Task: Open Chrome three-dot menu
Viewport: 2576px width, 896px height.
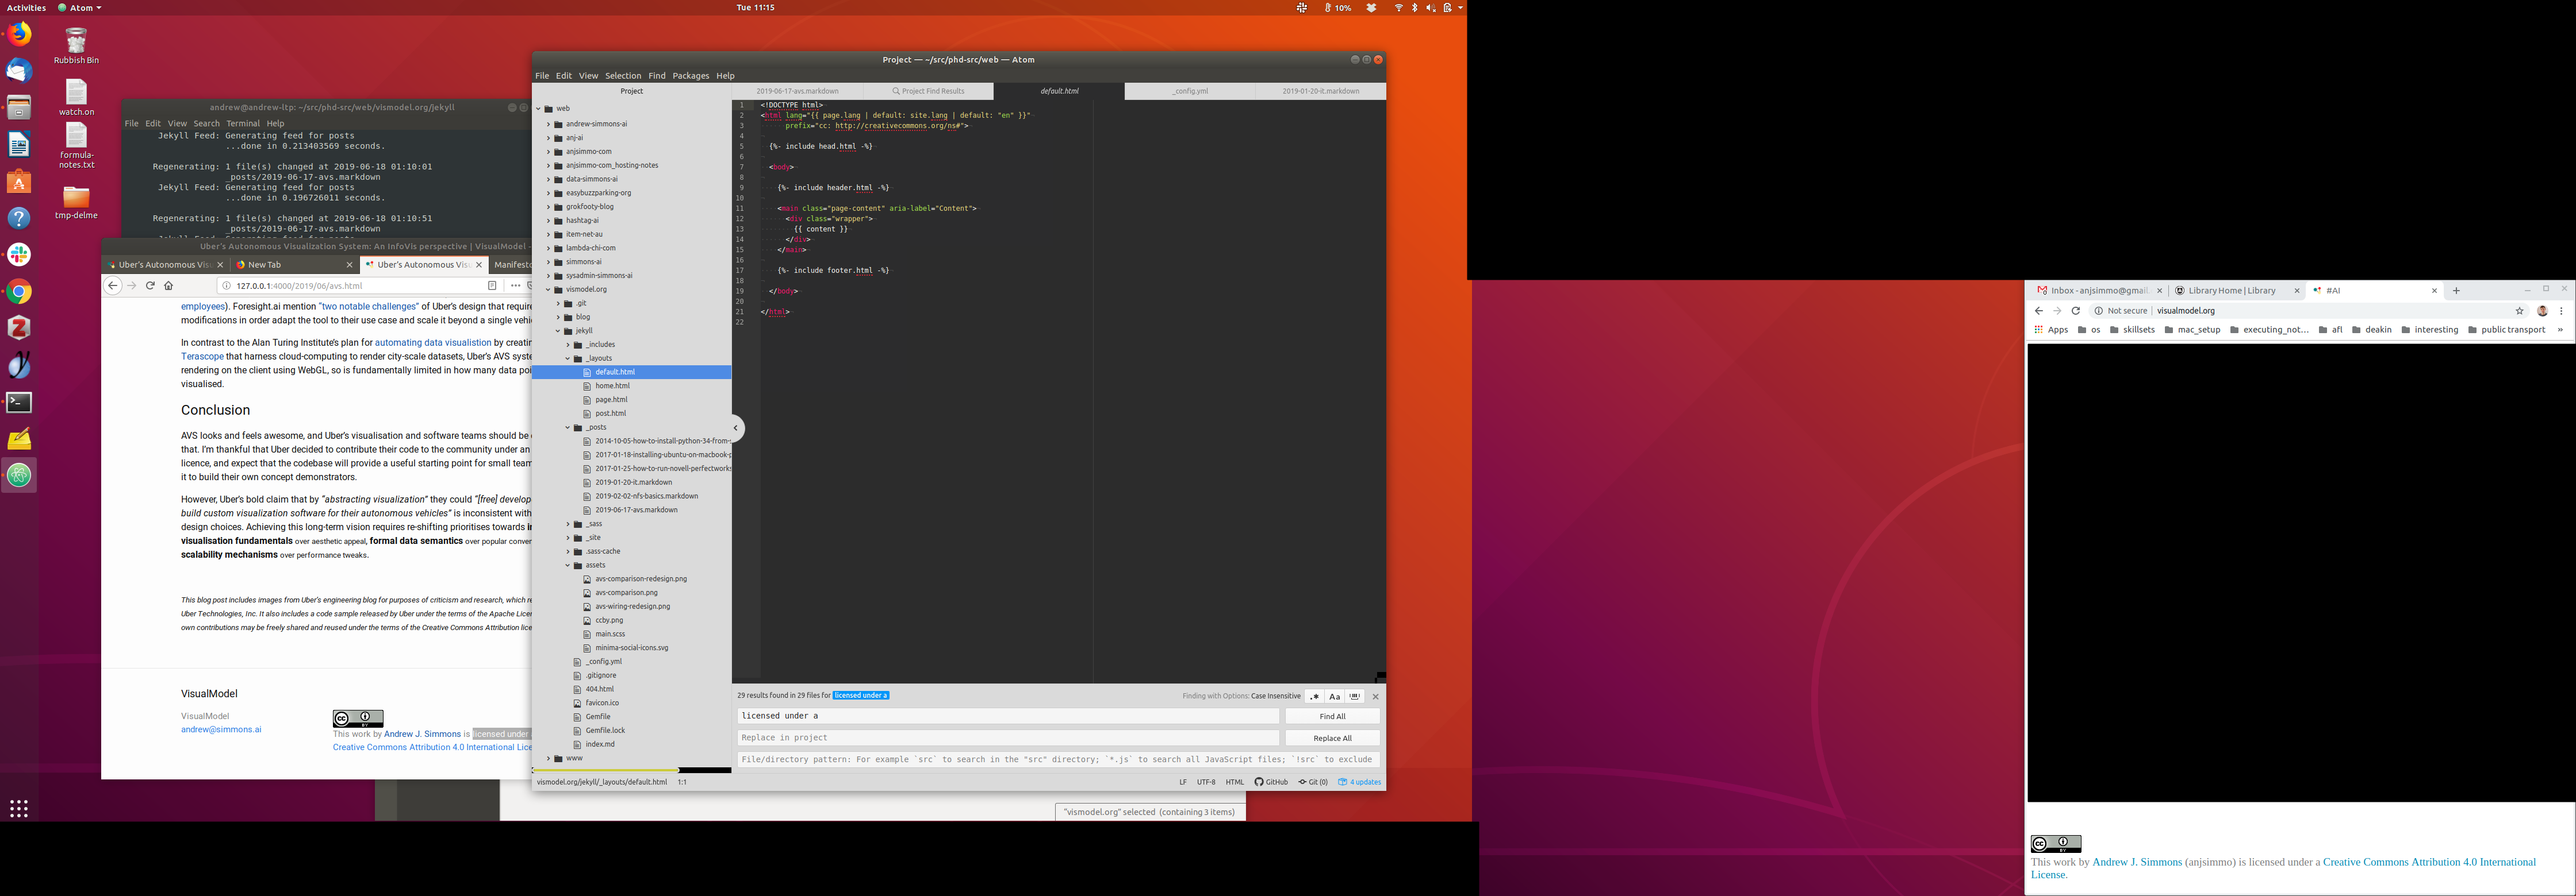Action: [x=2561, y=311]
